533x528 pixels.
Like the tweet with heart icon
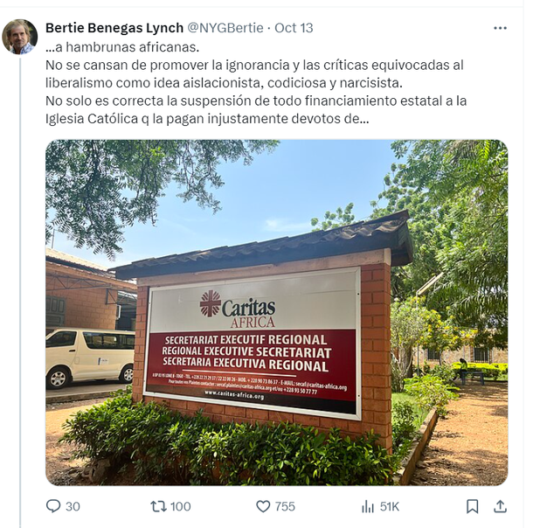263,506
